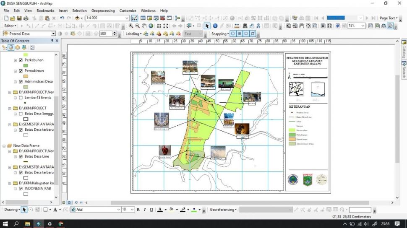The height and width of the screenshot is (228, 407).
Task: Open the Insert menu
Action: pos(63,10)
